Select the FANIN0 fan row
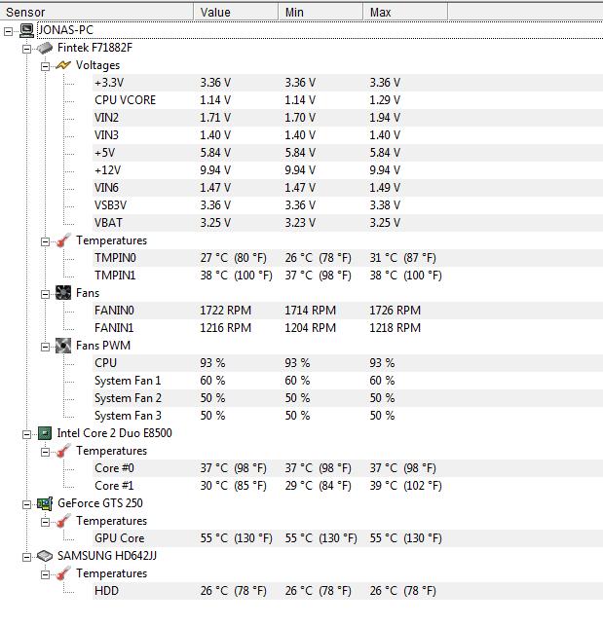603x626 pixels. point(348,311)
